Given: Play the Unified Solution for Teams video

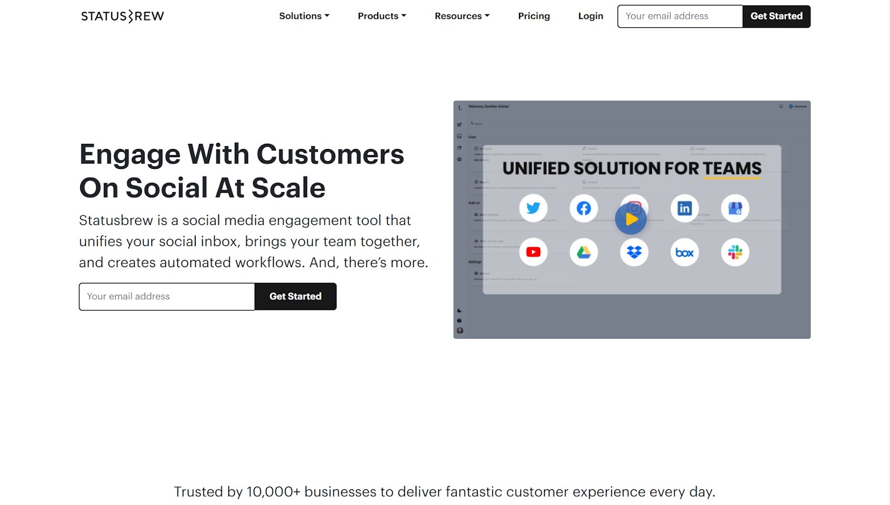Looking at the screenshot, I should point(631,219).
